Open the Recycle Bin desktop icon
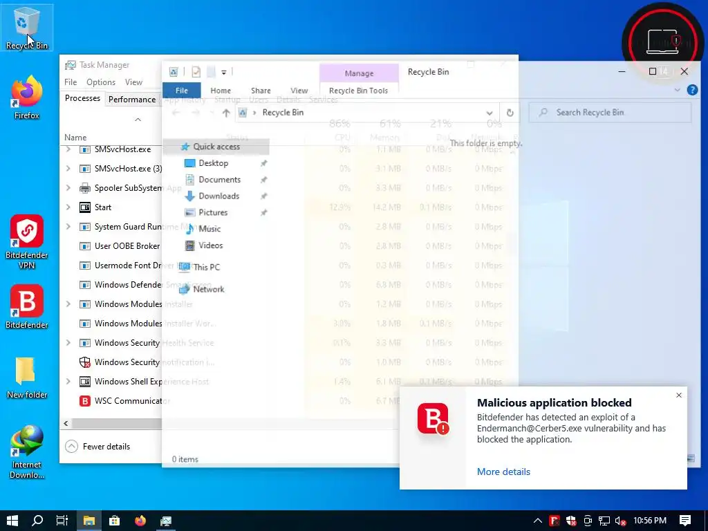Image resolution: width=708 pixels, height=531 pixels. tap(27, 28)
